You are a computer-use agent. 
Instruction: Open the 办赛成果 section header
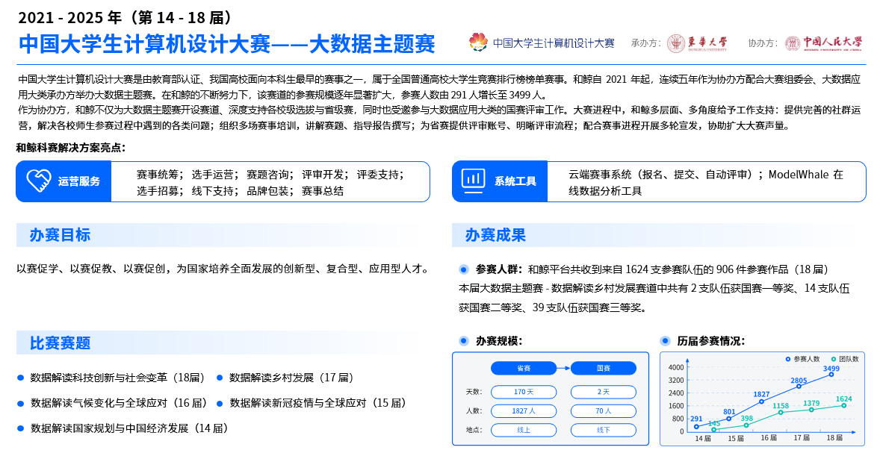[x=495, y=235]
